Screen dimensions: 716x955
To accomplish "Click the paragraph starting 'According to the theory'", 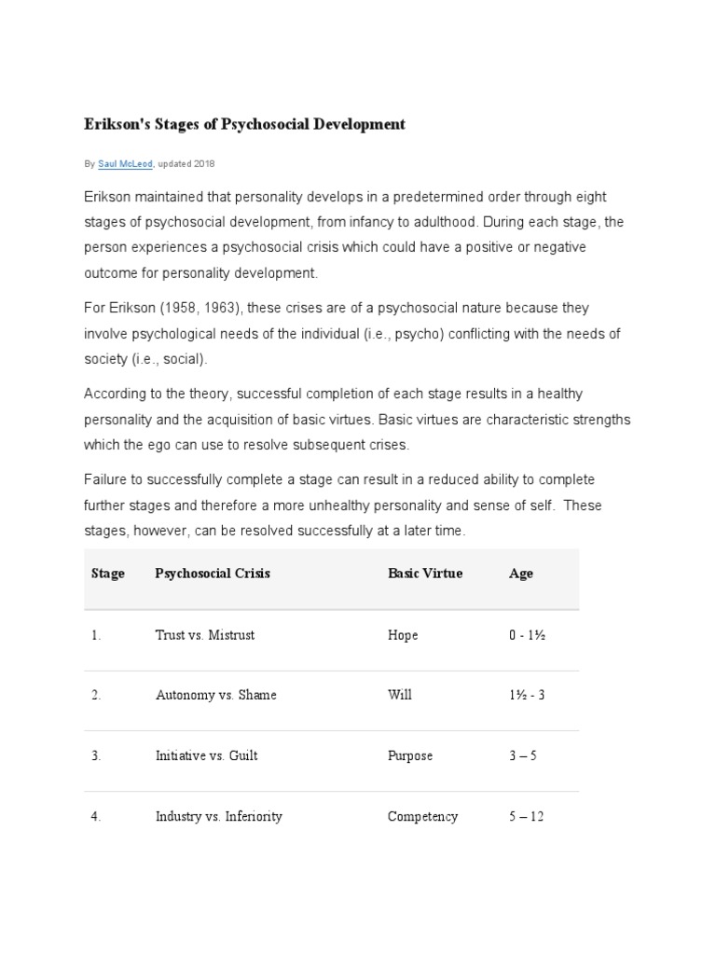I will pyautogui.click(x=357, y=419).
